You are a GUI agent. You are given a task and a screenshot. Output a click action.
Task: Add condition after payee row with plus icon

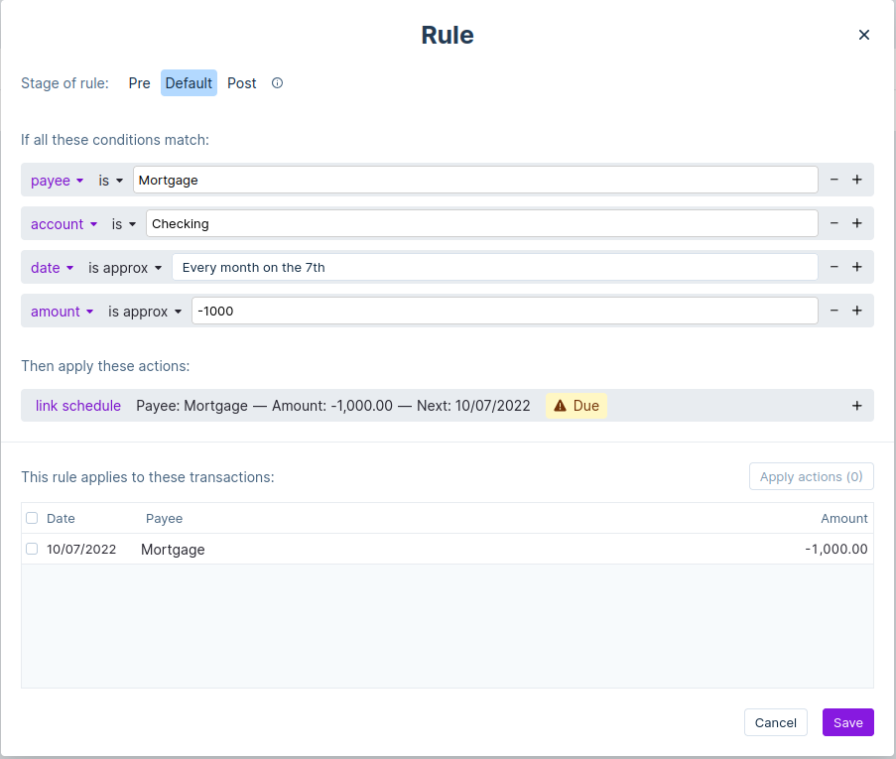click(856, 180)
